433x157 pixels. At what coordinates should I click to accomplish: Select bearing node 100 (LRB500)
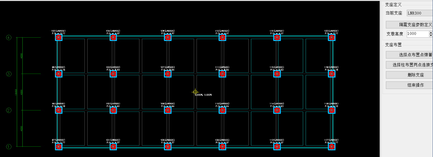59,37
